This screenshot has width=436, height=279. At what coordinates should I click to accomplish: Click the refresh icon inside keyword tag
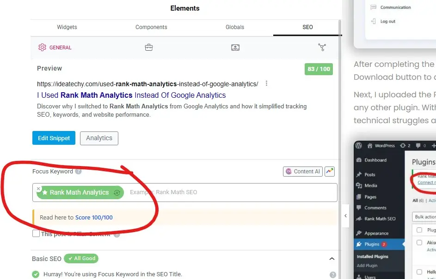click(117, 193)
